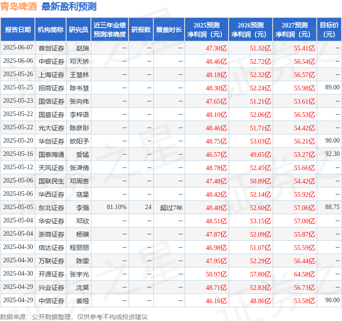The height and width of the screenshot is (321, 342).
Task: Click the 机构简称 column header
Action: 50,29
